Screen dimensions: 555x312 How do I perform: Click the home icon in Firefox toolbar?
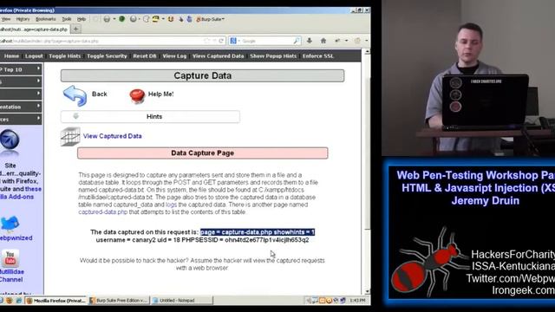coord(323,41)
